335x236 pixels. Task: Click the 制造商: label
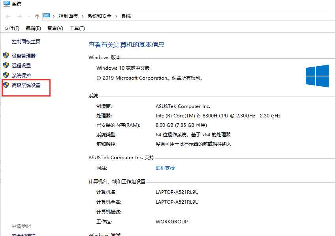[104, 106]
